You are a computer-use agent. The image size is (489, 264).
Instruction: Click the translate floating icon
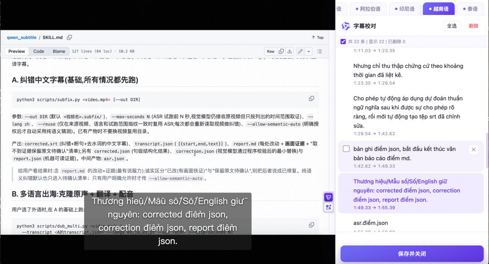[x=328, y=207]
